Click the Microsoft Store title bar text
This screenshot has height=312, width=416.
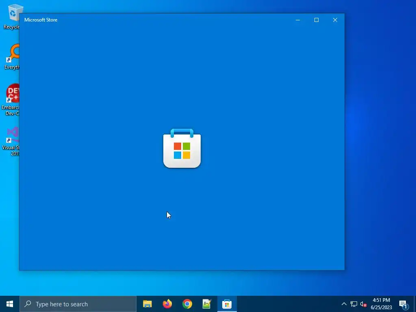41,20
